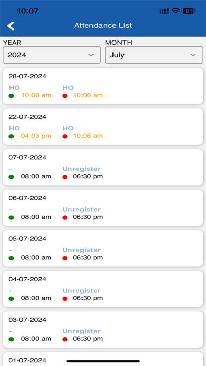Click red check-out dot on 28-07-2024
This screenshot has height=366, width=206.
[65, 96]
